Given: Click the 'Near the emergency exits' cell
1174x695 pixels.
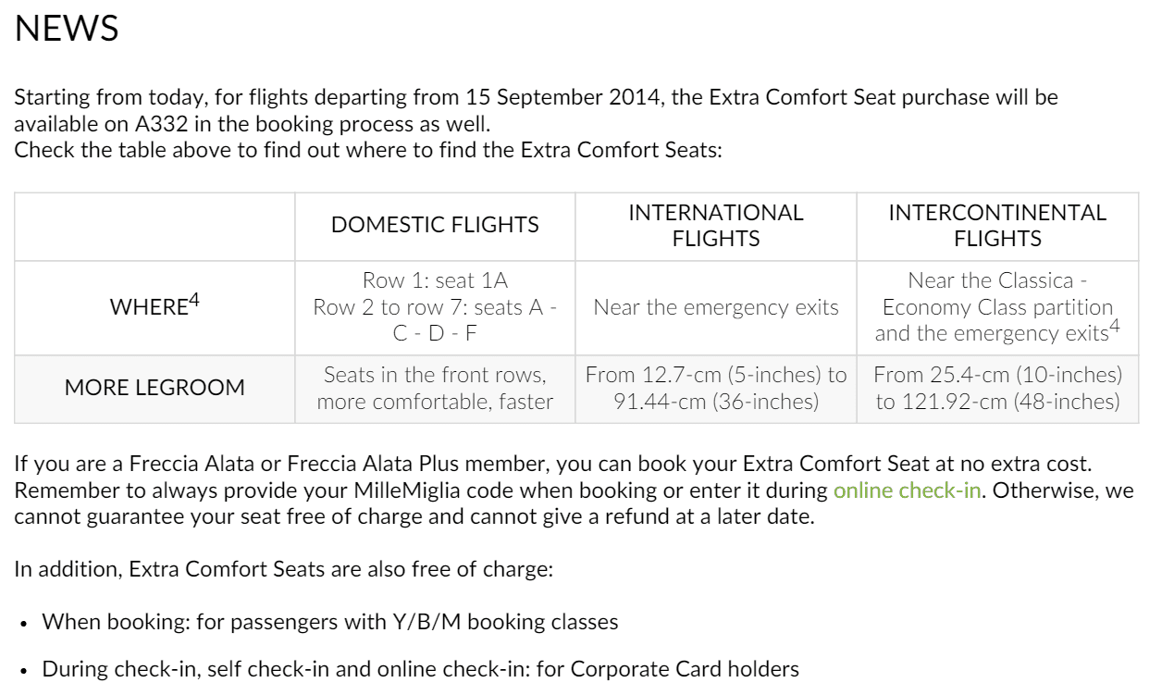Looking at the screenshot, I should [716, 307].
